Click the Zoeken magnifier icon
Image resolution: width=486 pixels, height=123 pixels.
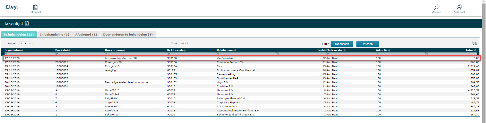point(437,7)
